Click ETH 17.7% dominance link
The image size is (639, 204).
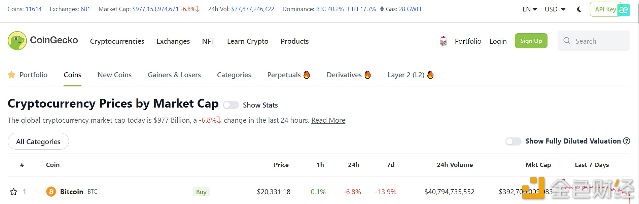[x=362, y=9]
